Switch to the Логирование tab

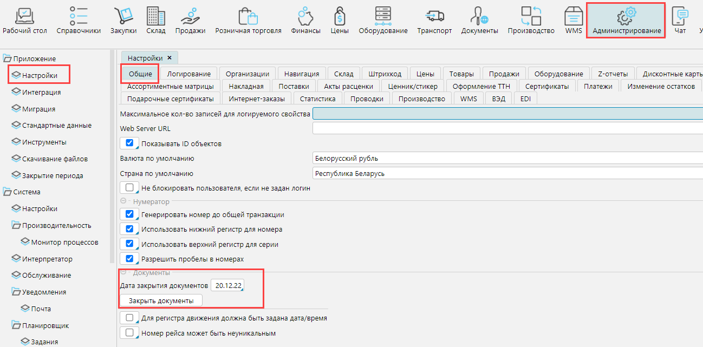(189, 74)
